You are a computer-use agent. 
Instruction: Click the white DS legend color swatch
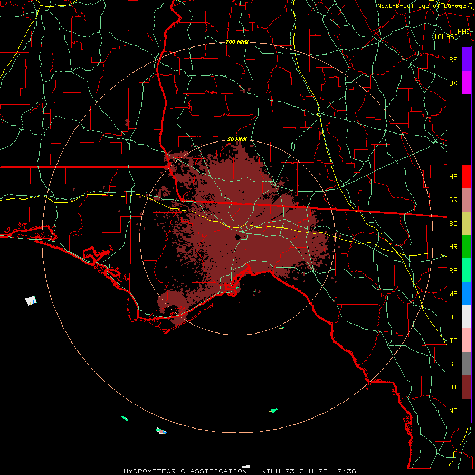[466, 317]
